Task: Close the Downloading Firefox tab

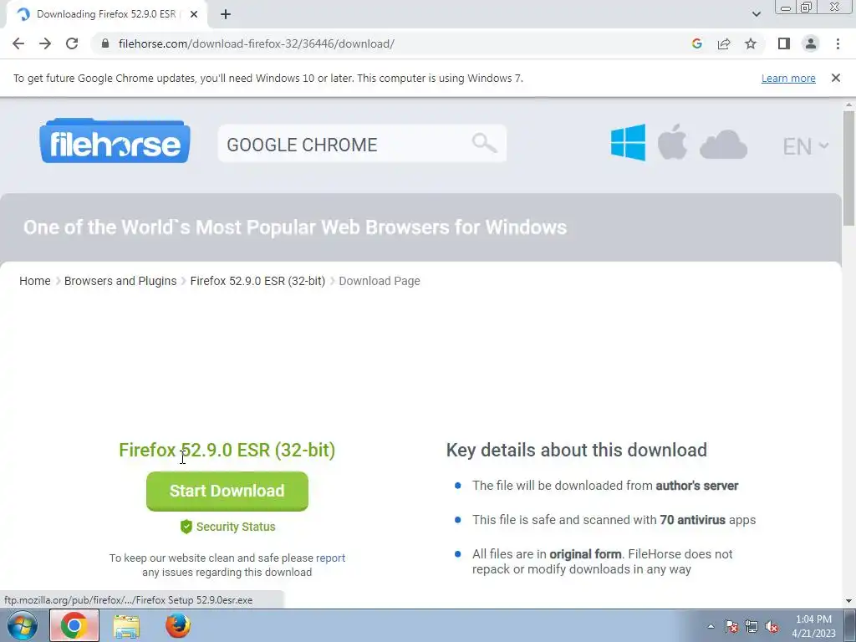Action: pos(193,14)
